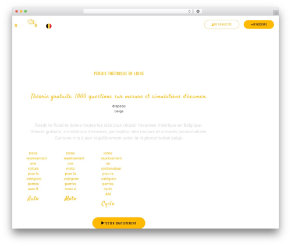Screen dimensions: 291x246
Task: Click the browser reload icon
Action: click(189, 12)
